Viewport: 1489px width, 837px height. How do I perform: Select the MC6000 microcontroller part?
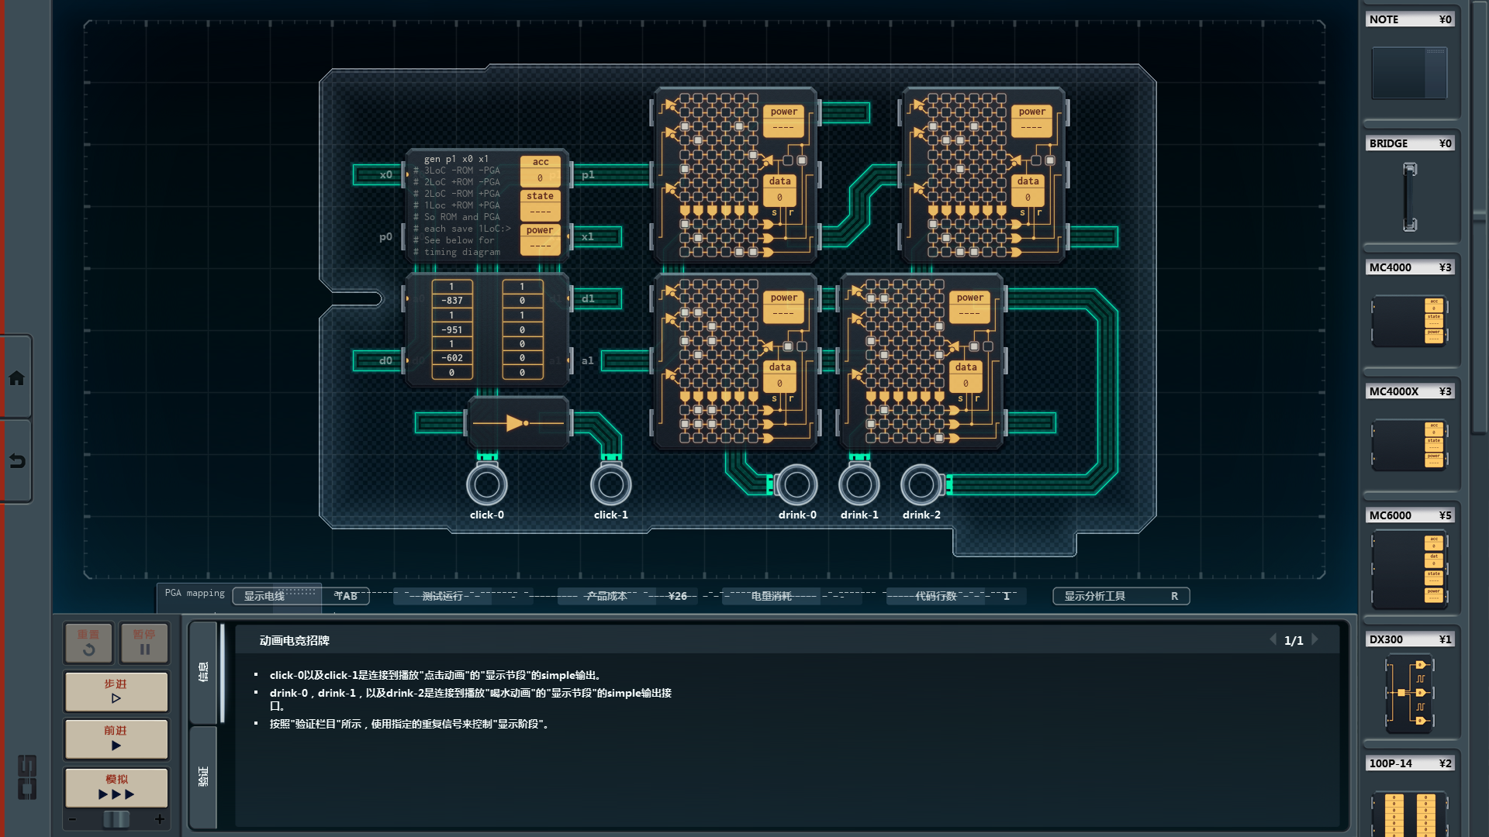click(1409, 570)
